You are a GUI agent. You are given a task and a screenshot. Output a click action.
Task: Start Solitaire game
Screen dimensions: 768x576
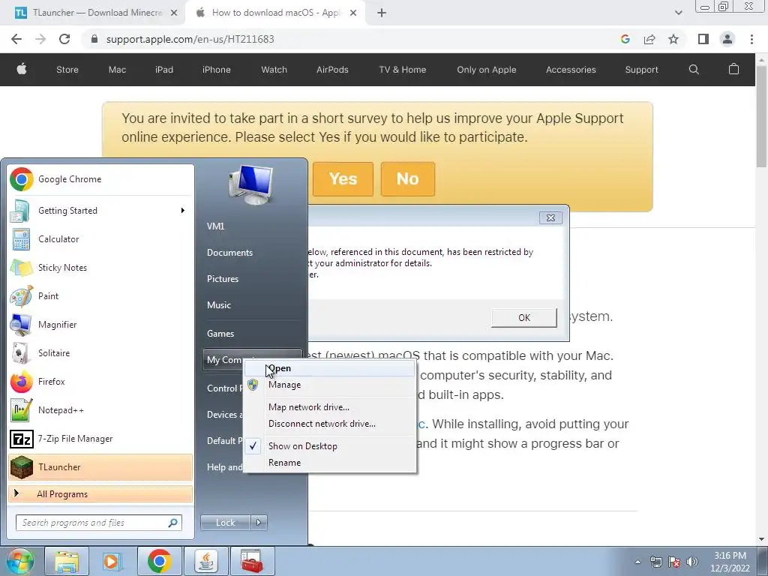pyautogui.click(x=100, y=353)
